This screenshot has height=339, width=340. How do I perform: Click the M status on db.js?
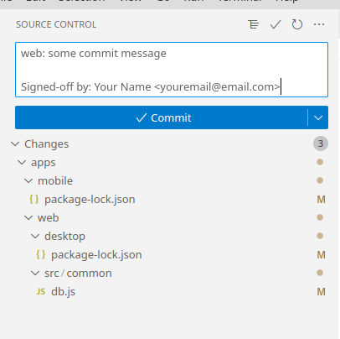click(321, 292)
